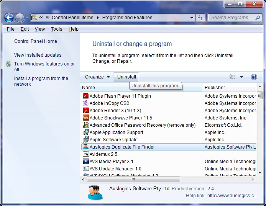The height and width of the screenshot is (206, 266).
Task: Open the address bar history dropdown
Action: point(192,18)
